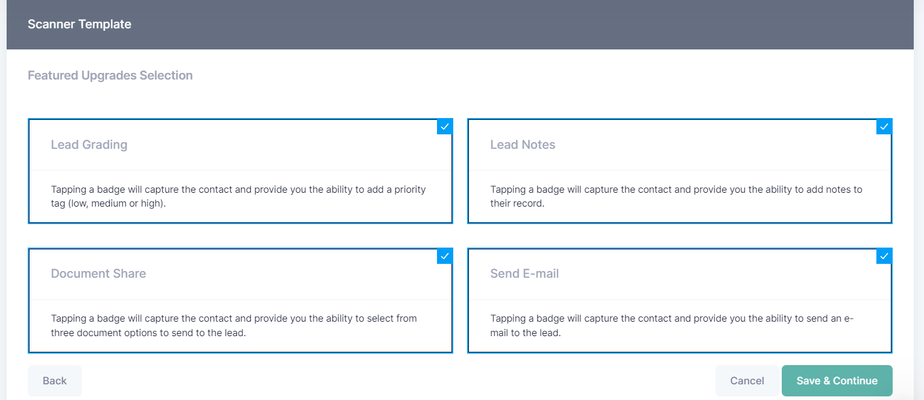Toggle the Lead Notes corner checkmark
The image size is (924, 400).
(x=884, y=127)
